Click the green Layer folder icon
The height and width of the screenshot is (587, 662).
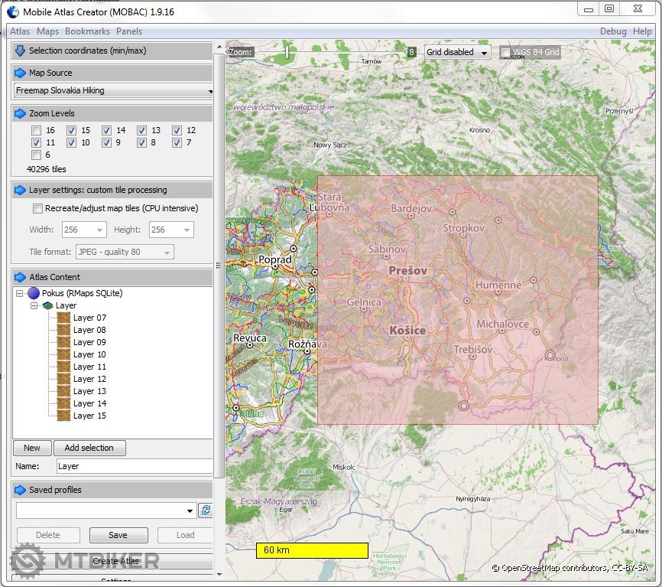[x=47, y=305]
